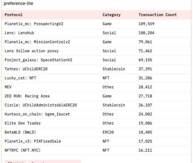Click the BetaWLD (BWLD) protocol
193x163 pixels.
coord(20,132)
